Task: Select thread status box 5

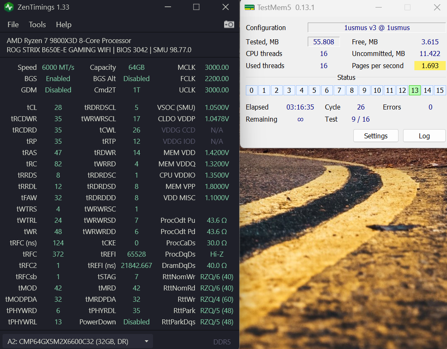Action: coord(314,90)
